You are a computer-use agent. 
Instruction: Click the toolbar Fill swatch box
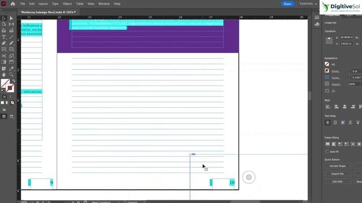click(x=5, y=83)
